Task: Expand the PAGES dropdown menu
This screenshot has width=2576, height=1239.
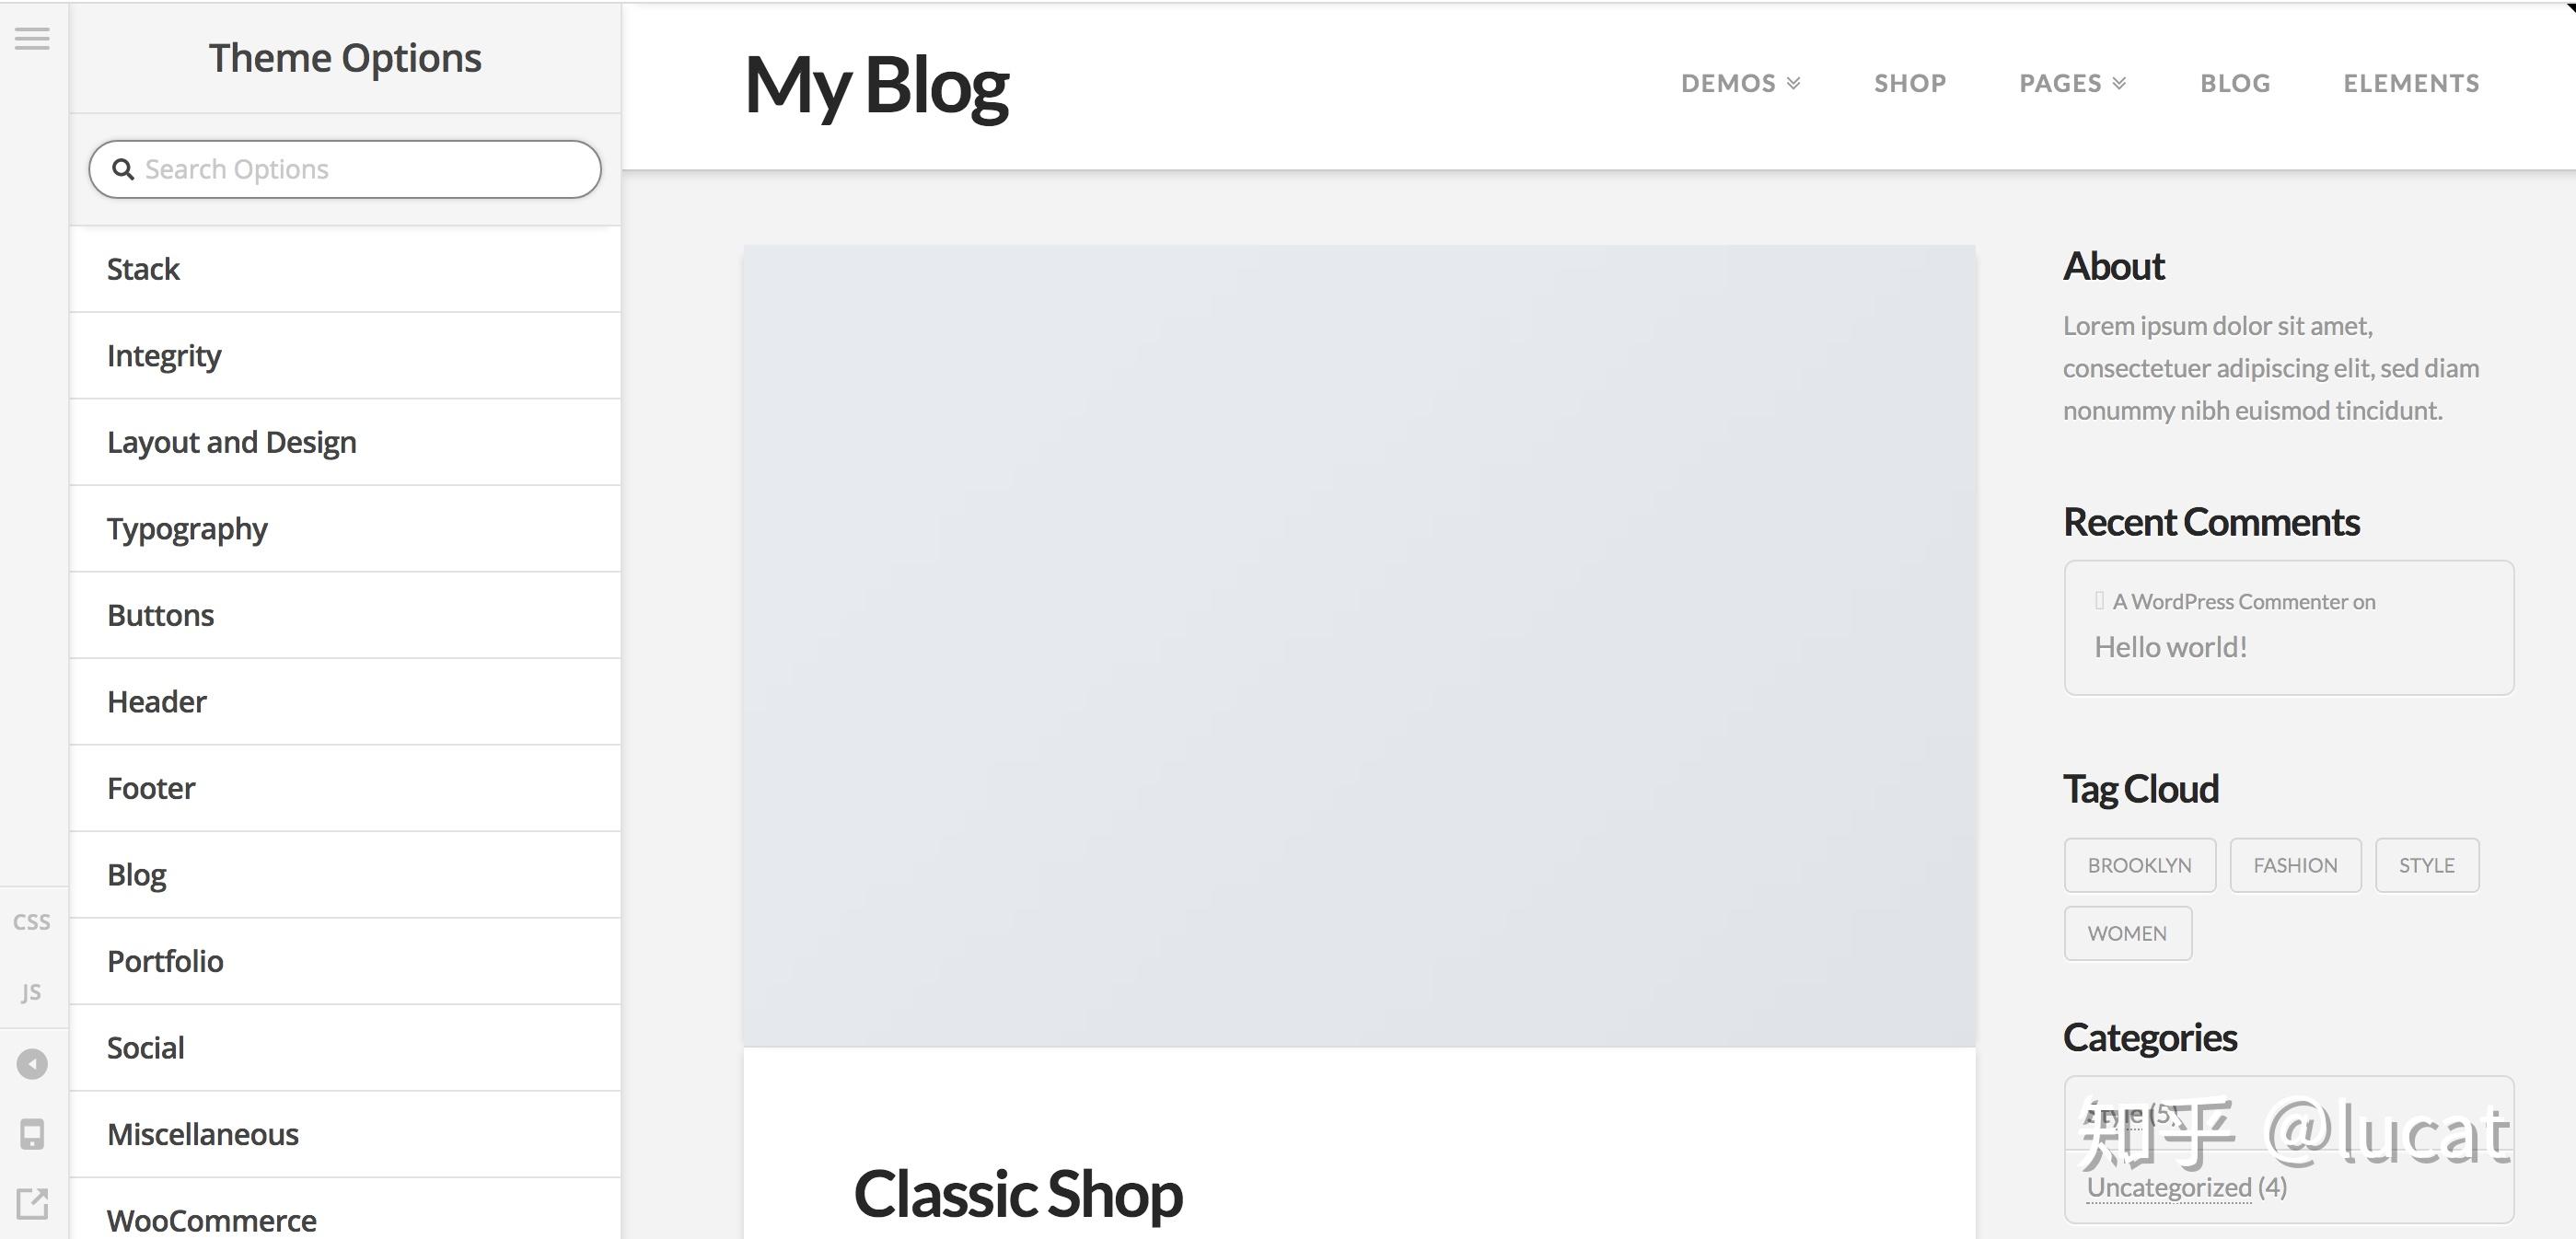Action: 2072,83
